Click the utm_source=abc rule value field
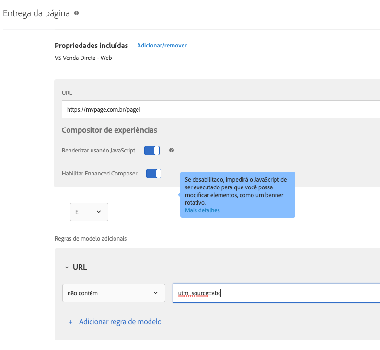Image resolution: width=380 pixels, height=350 pixels. pos(276,293)
